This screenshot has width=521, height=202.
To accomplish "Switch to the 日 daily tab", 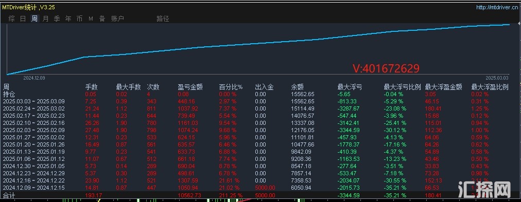I will click(x=23, y=19).
